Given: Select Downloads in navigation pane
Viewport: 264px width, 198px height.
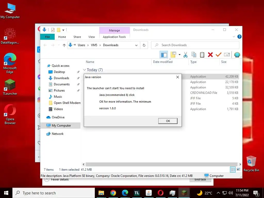Looking at the screenshot, I should click(61, 78).
